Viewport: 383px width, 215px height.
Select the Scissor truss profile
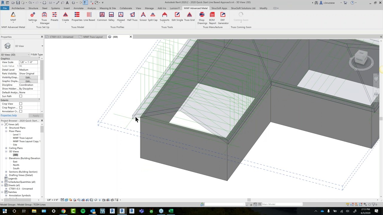pos(143,17)
